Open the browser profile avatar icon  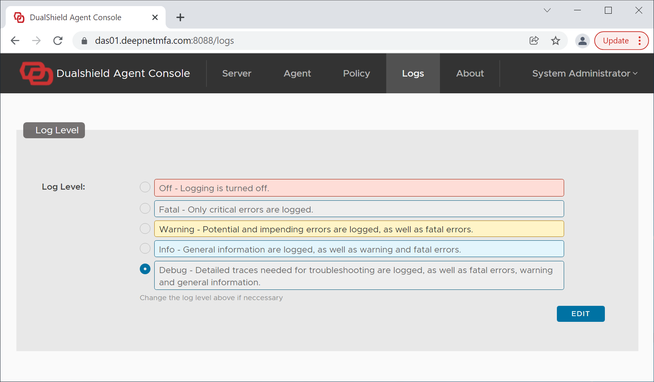click(582, 41)
